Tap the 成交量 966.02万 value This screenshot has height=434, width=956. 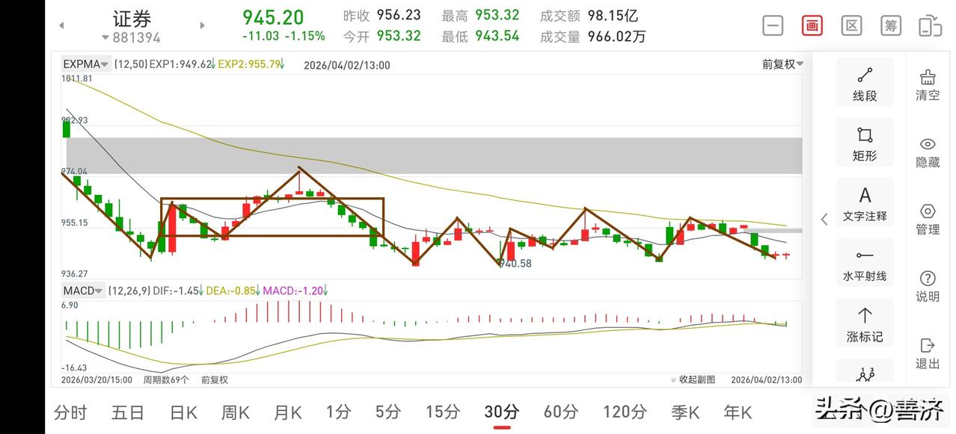click(x=616, y=36)
